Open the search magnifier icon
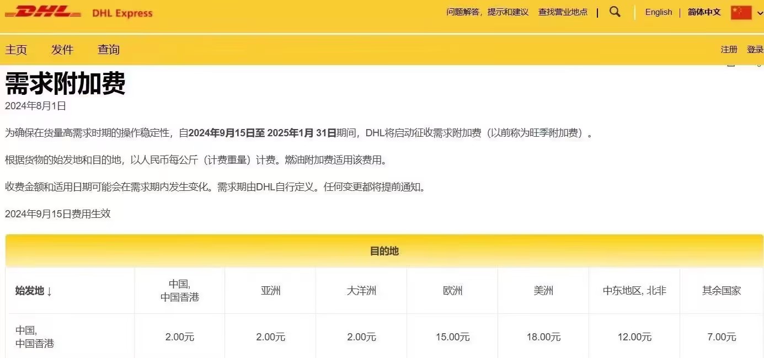The height and width of the screenshot is (358, 764). coord(615,12)
